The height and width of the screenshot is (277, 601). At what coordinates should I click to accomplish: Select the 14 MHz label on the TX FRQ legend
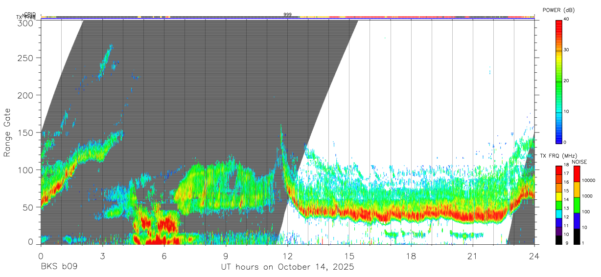click(x=566, y=199)
